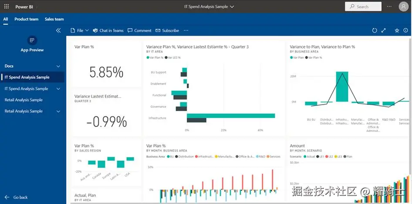Favorite the dashboard with the star icon
412x204 pixels.
pyautogui.click(x=397, y=31)
